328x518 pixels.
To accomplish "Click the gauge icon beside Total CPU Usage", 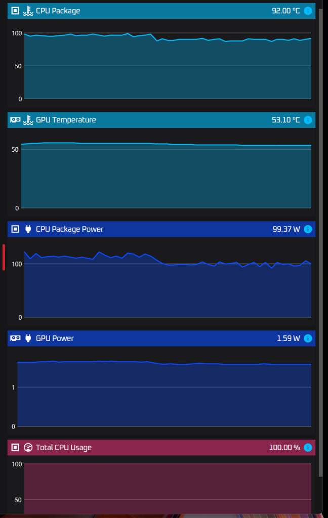I will (28, 448).
